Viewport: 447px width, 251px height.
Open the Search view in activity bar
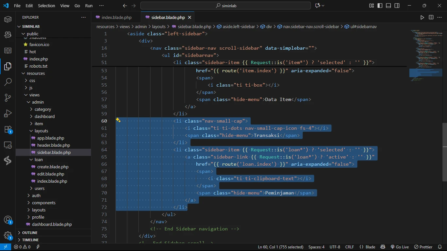(x=8, y=82)
